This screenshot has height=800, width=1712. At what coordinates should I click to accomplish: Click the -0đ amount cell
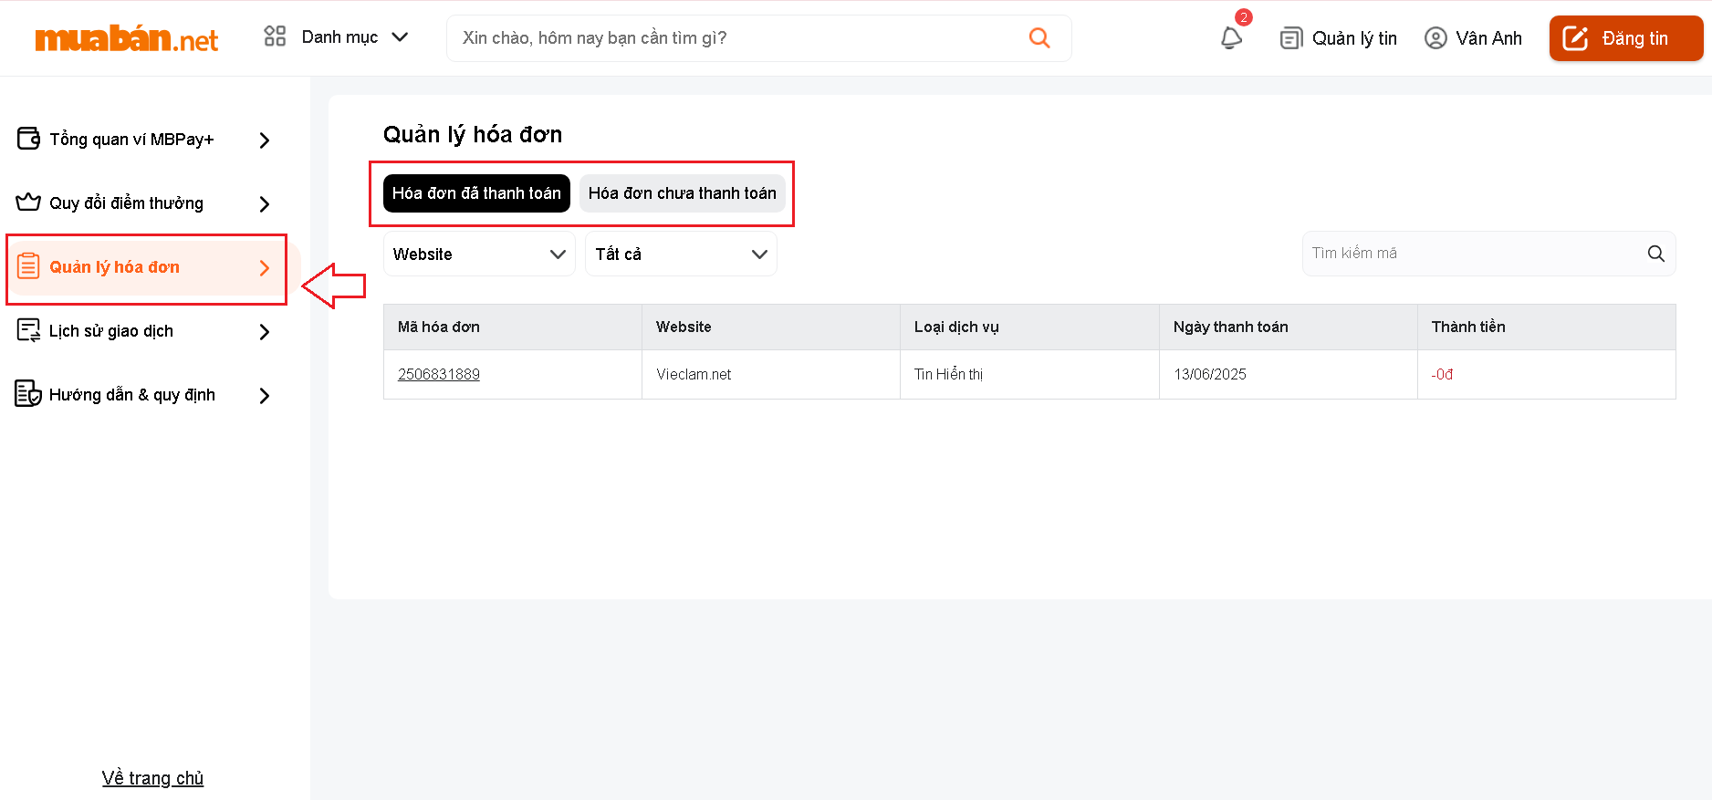[1547, 374]
